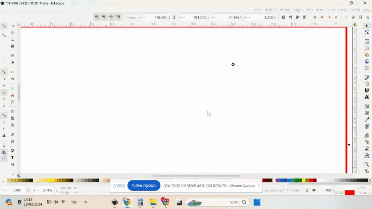This screenshot has width=372, height=209.
Task: Select the Mesh gradient tool
Action: [367, 113]
